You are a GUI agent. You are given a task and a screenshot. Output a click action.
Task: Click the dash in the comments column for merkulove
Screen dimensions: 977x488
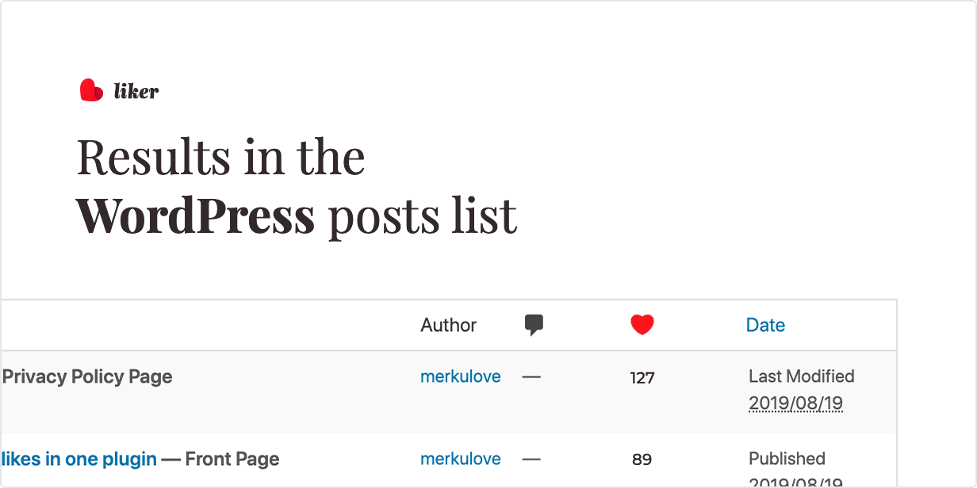(531, 377)
